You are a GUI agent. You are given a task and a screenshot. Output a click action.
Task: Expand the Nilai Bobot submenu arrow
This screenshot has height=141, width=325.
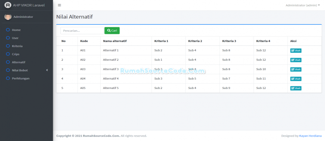[47, 70]
